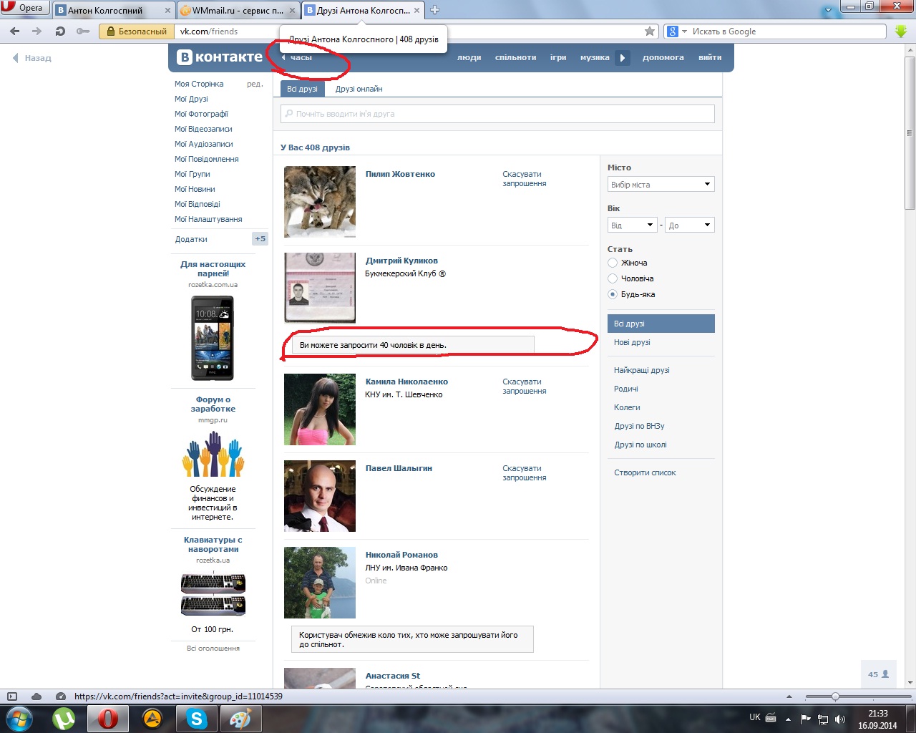Image resolution: width=916 pixels, height=733 pixels.
Task: Open the Вибір міста city dropdown
Action: click(x=661, y=185)
